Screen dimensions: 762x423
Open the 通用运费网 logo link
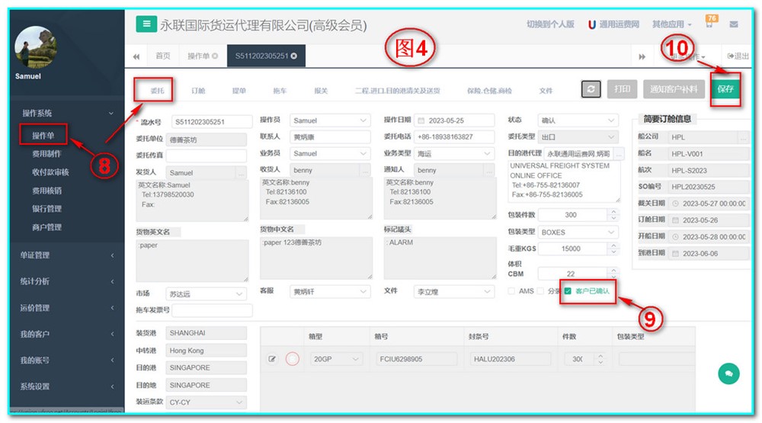tap(613, 24)
